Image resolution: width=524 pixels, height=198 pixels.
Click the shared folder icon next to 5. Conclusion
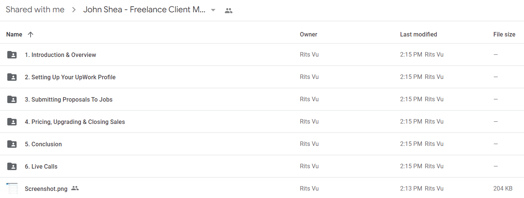[12, 144]
